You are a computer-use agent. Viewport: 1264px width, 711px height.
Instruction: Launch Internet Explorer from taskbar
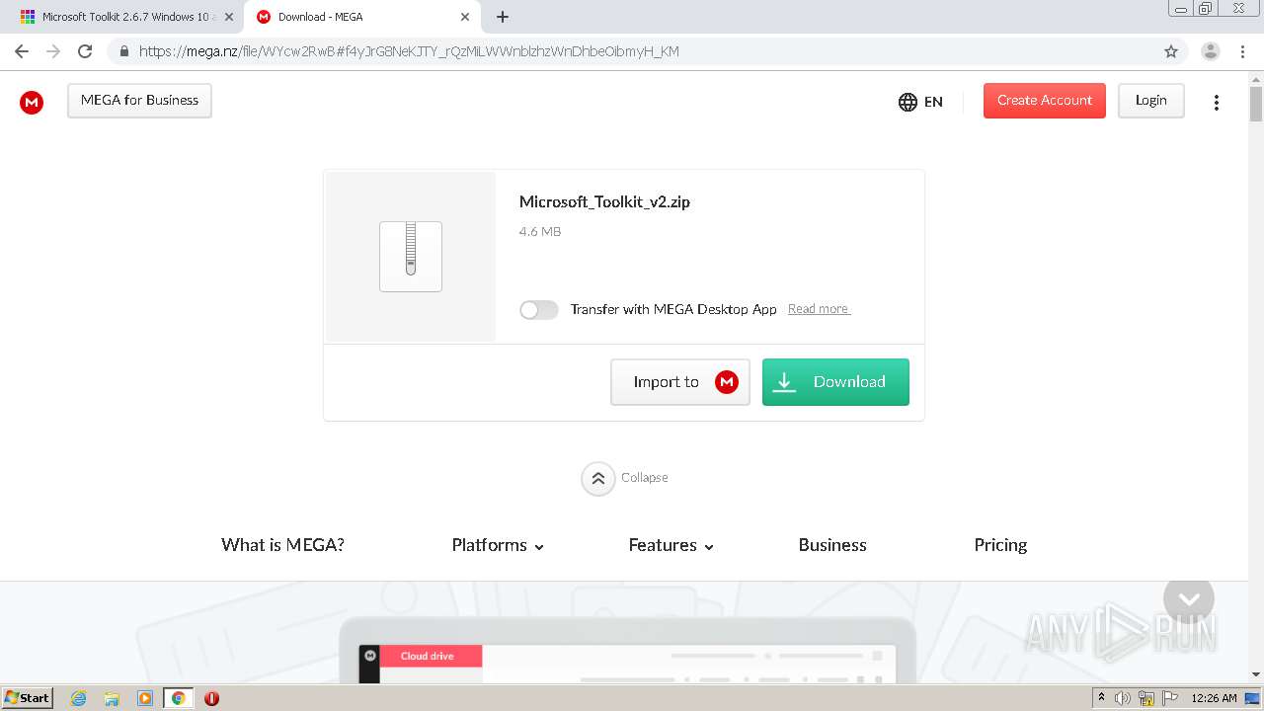click(79, 698)
